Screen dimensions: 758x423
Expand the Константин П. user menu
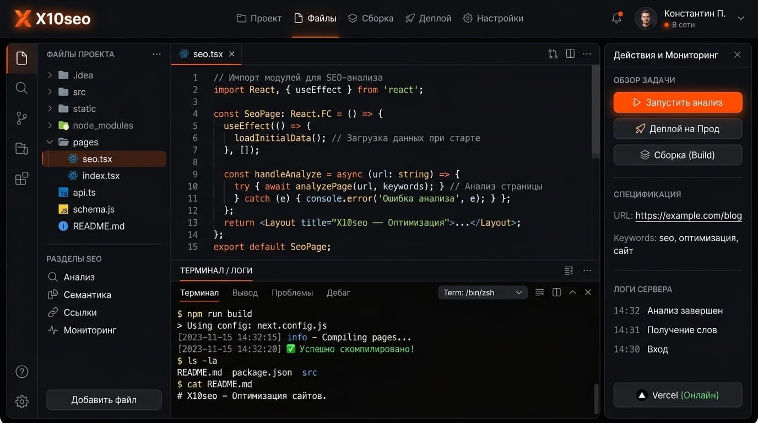pos(740,18)
